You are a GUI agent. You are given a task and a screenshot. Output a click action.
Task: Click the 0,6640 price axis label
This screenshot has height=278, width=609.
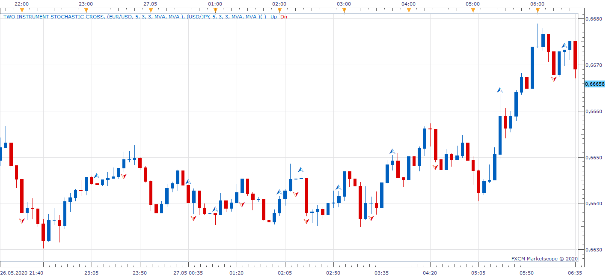(593, 203)
